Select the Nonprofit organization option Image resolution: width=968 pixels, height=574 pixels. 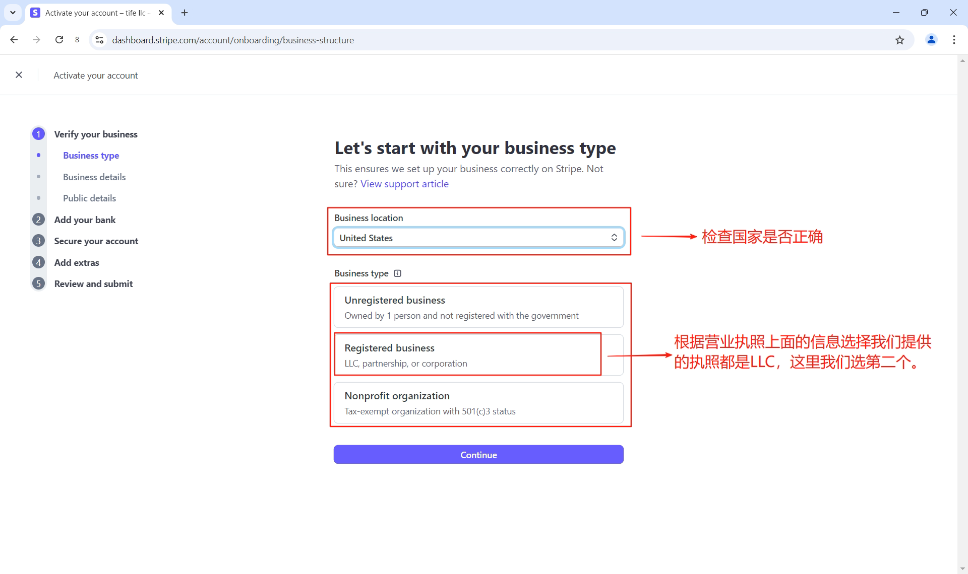click(x=478, y=402)
